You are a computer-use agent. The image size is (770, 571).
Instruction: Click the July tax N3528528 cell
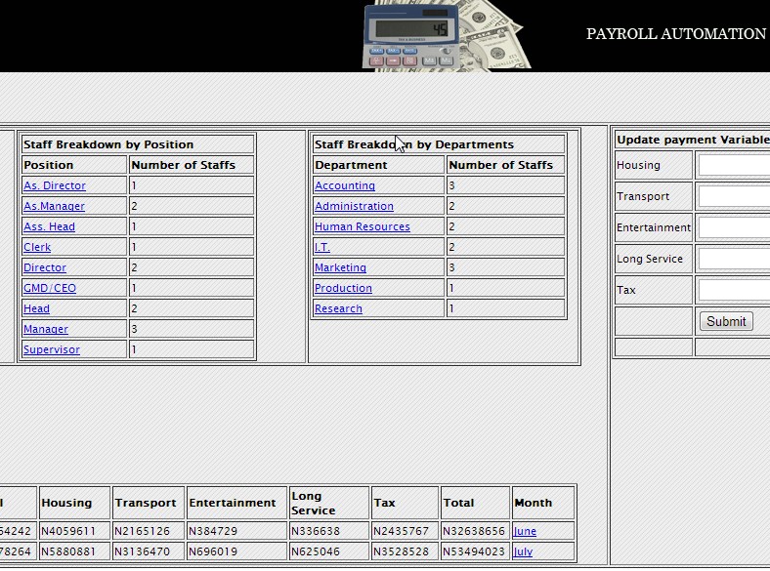click(405, 551)
